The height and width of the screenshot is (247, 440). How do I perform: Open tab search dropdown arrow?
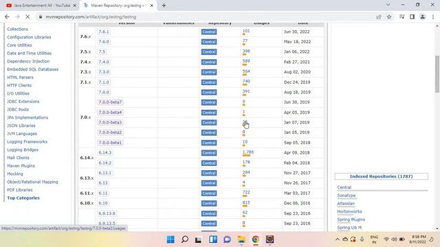[388, 5]
